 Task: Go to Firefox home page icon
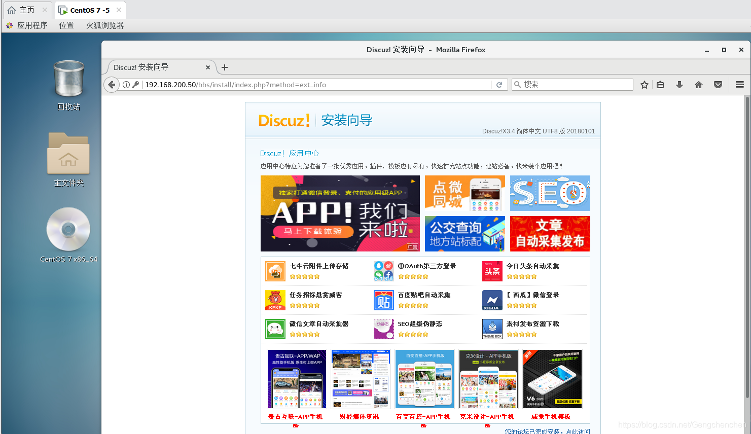coord(699,85)
